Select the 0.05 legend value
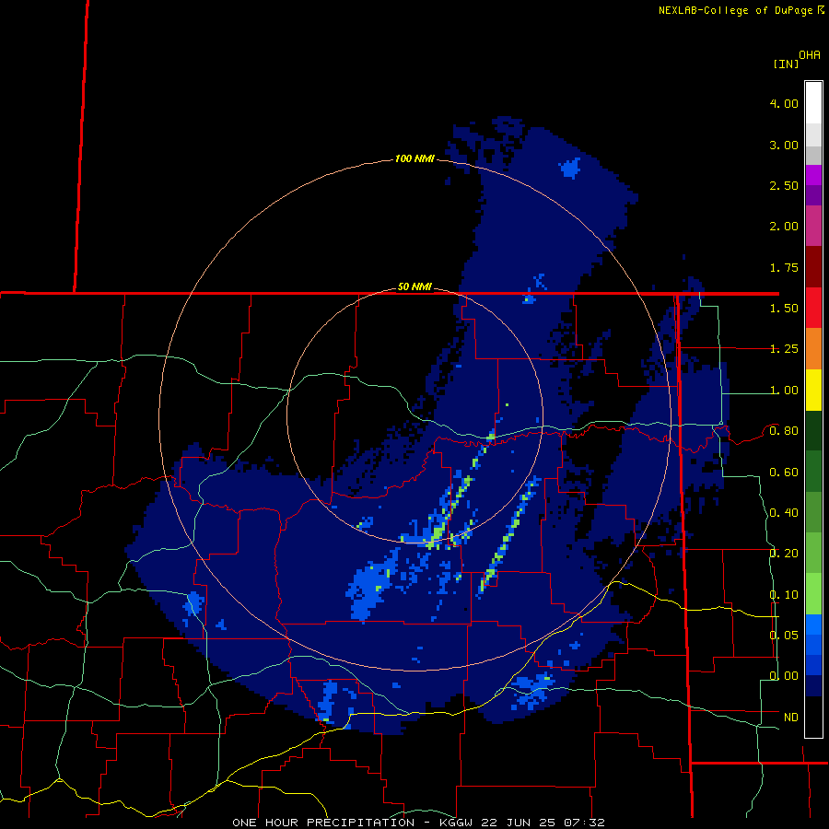 point(784,635)
